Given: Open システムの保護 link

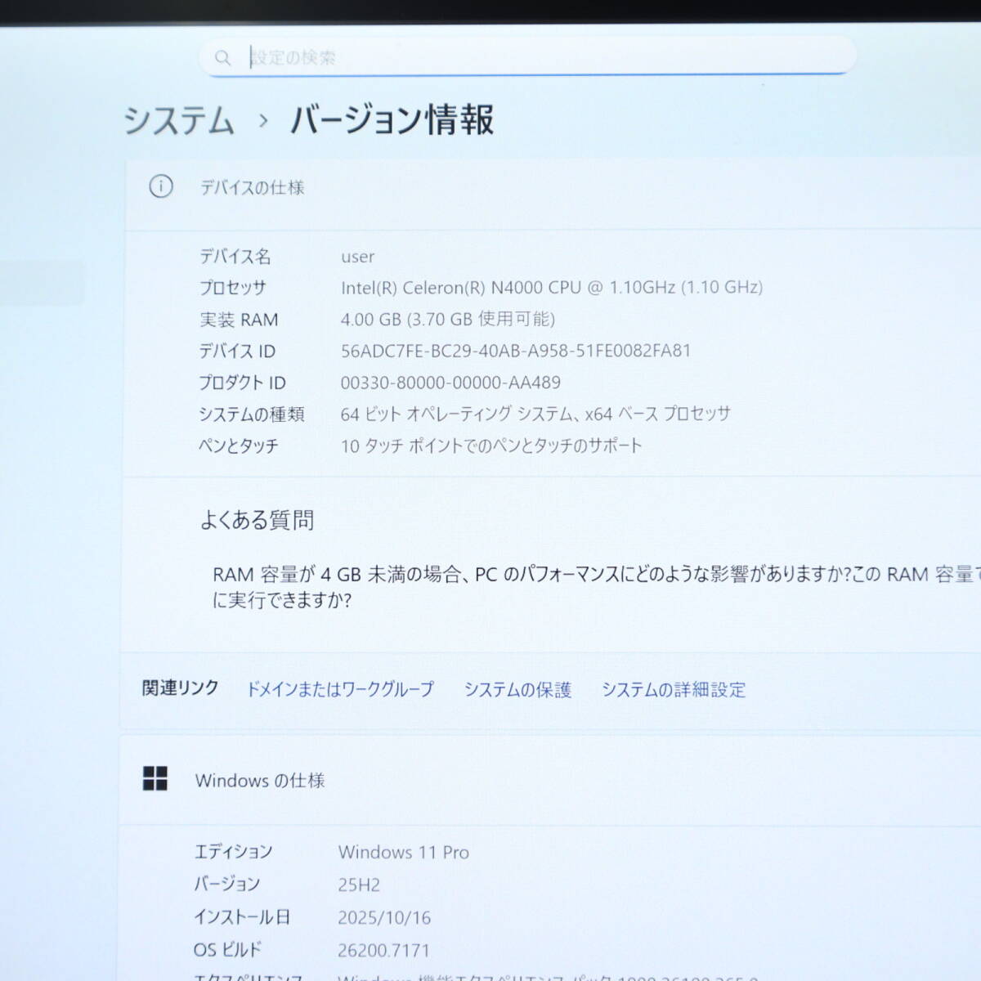Looking at the screenshot, I should pyautogui.click(x=517, y=690).
